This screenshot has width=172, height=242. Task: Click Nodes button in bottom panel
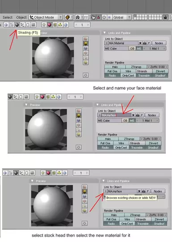(158, 191)
